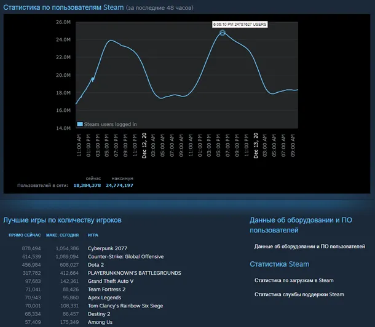Click Cyberpunk peak count 1,054,386
Image resolution: width=375 pixels, height=327 pixels.
(x=67, y=248)
